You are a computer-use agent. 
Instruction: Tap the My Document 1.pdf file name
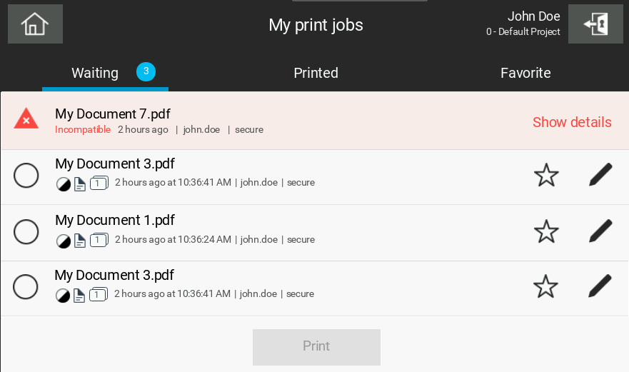[115, 220]
